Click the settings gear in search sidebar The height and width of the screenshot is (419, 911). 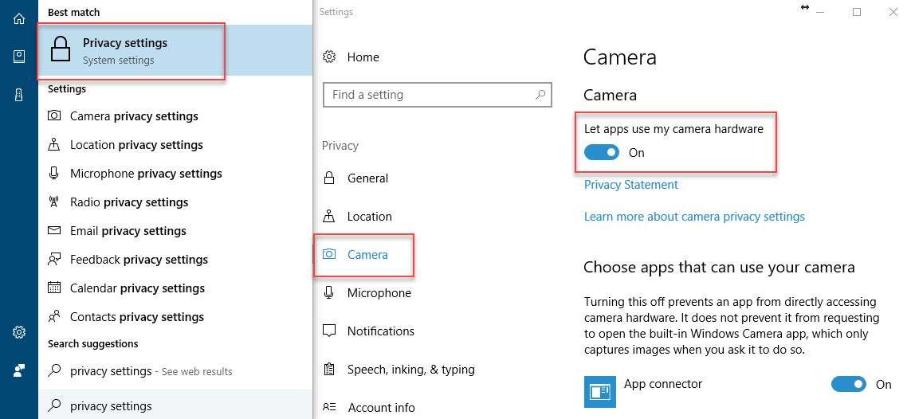19,332
